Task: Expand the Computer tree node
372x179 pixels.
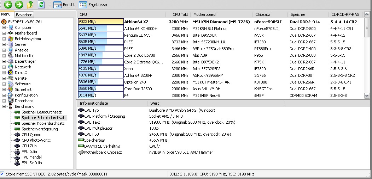Action: (x=4, y=28)
